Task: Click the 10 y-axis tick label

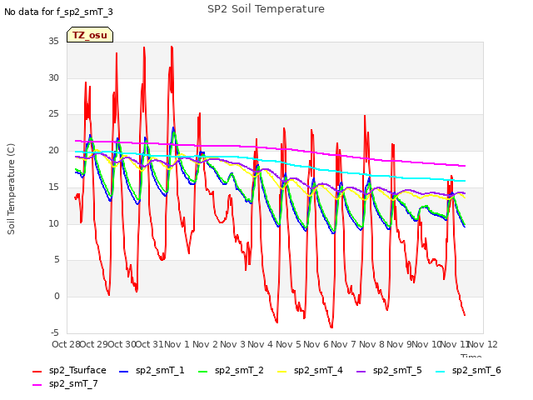Action: 53,223
